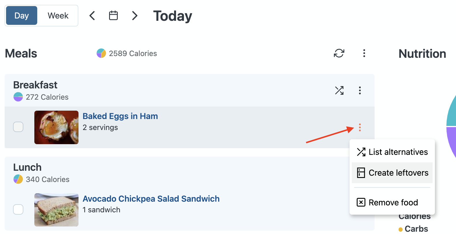
Task: Click the Baked Eggs in Ham thumbnail
Action: click(x=56, y=127)
